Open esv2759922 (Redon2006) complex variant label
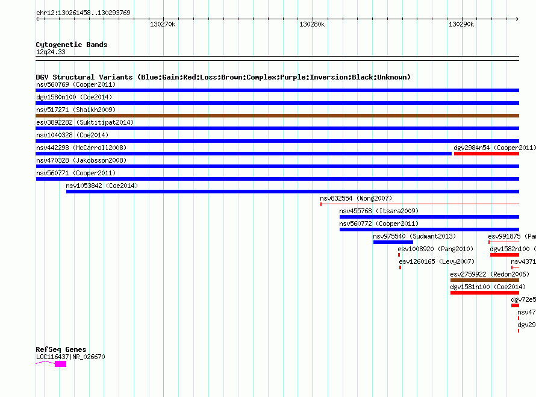Screen dimensions: 536x397 (x=490, y=274)
